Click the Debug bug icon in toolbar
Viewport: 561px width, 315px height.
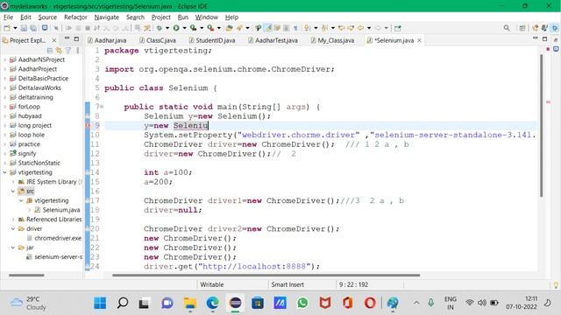click(160, 28)
